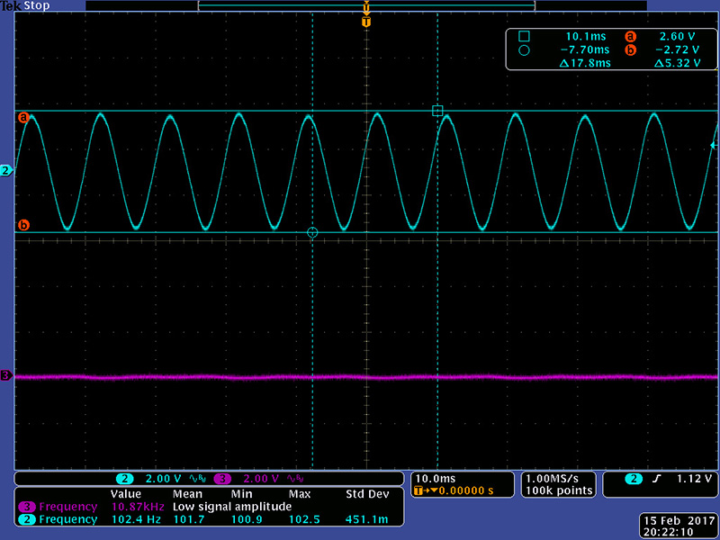Image resolution: width=720 pixels, height=540 pixels.
Task: Click the trigger level arrow on right edge
Action: (x=714, y=145)
